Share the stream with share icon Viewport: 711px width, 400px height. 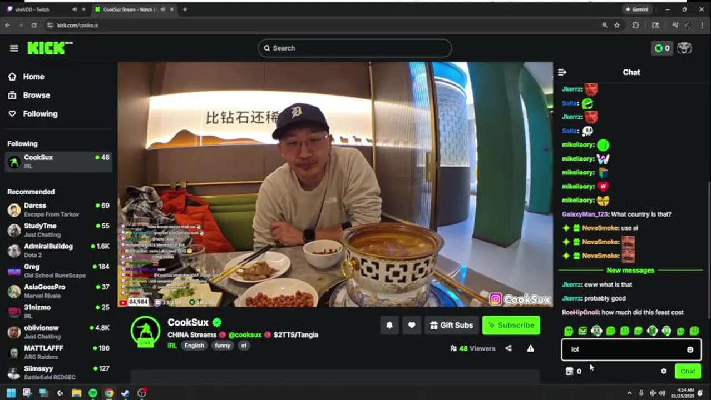[508, 348]
